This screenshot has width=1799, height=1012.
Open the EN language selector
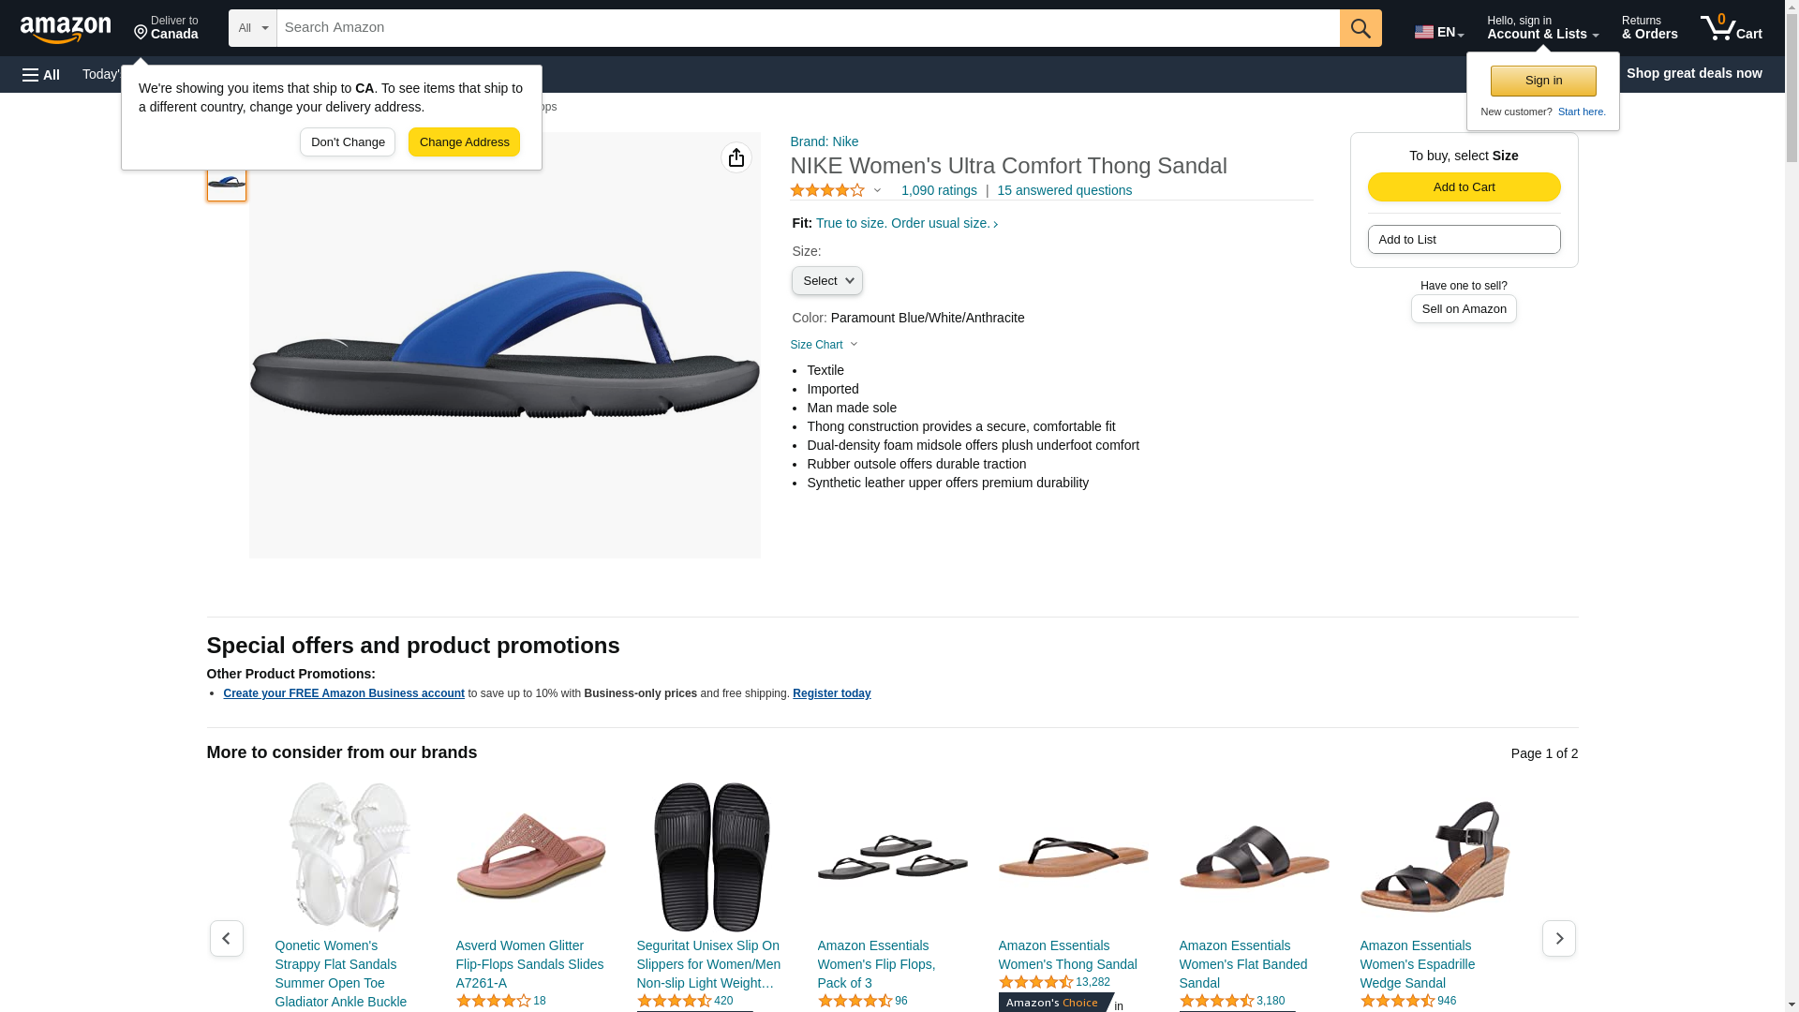1438,32
